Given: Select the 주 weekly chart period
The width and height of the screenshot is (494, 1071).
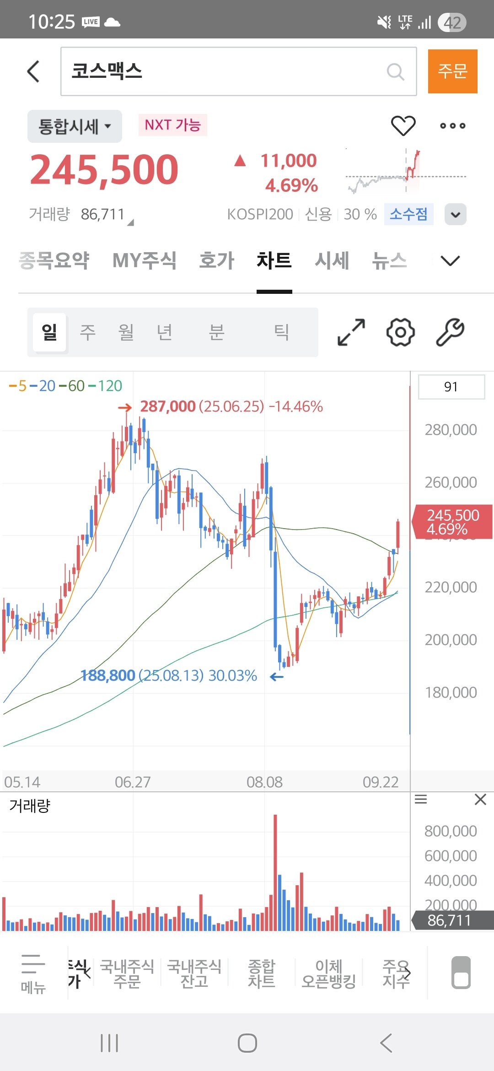Looking at the screenshot, I should (88, 332).
